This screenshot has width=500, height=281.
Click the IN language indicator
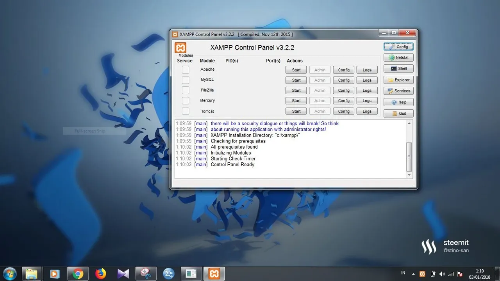(x=403, y=272)
